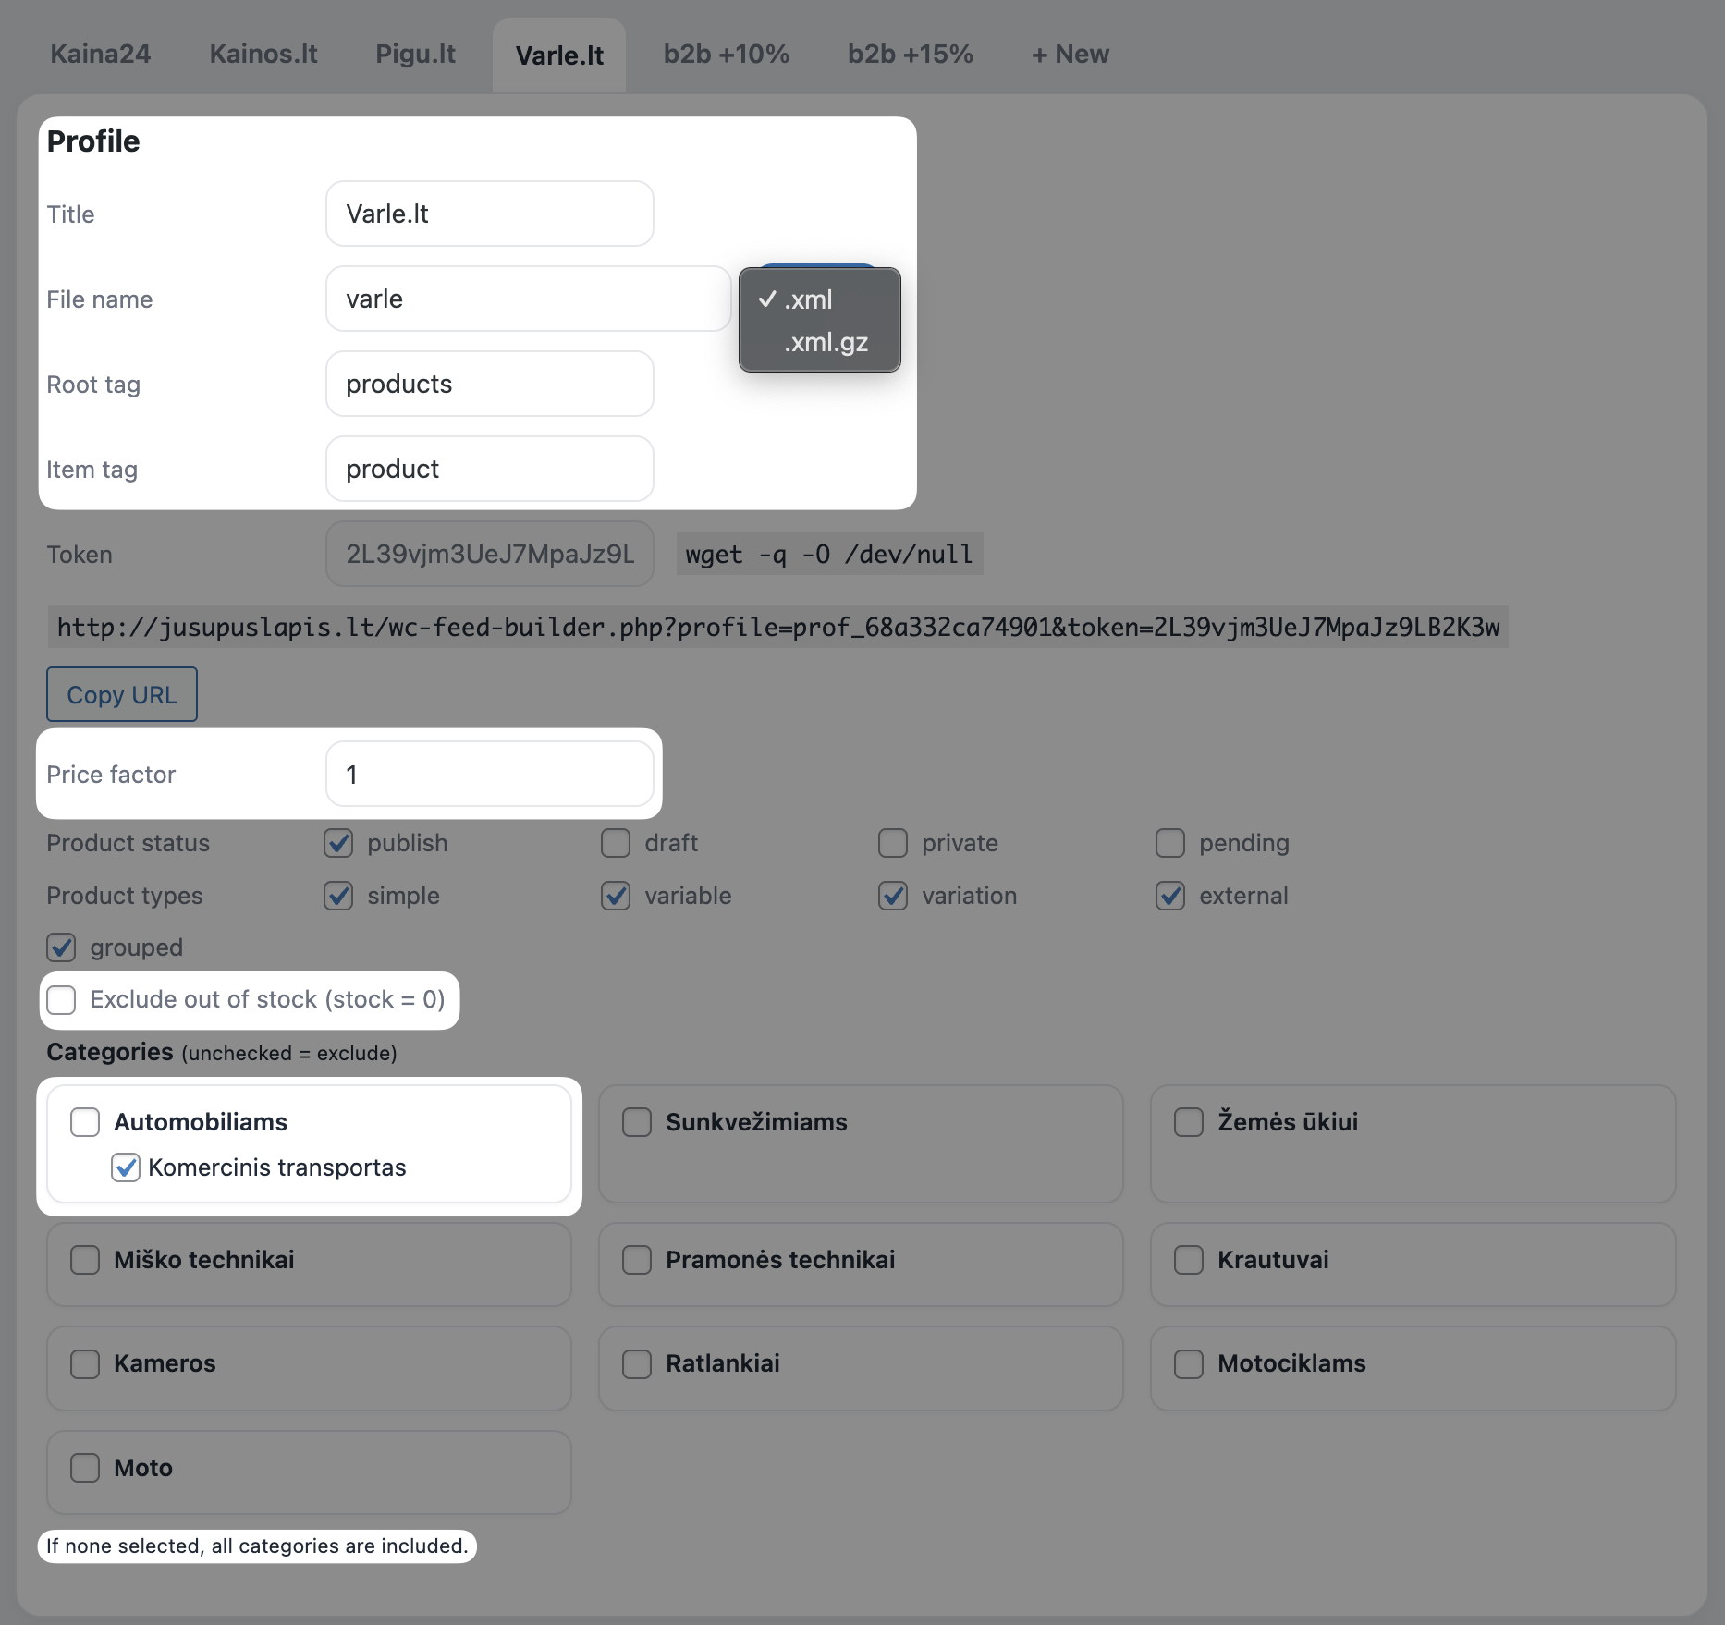Create a profile via + New tab
Image resolution: width=1725 pixels, height=1625 pixels.
click(1070, 55)
